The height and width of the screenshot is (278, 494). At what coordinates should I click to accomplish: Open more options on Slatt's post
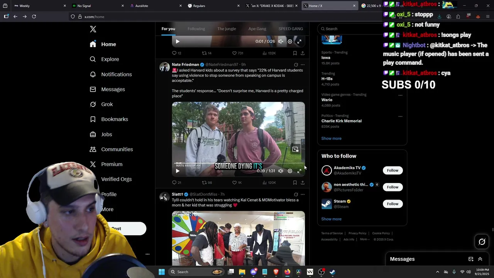[x=303, y=195]
